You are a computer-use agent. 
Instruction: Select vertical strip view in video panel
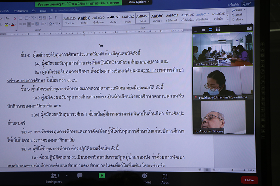(x=211, y=30)
